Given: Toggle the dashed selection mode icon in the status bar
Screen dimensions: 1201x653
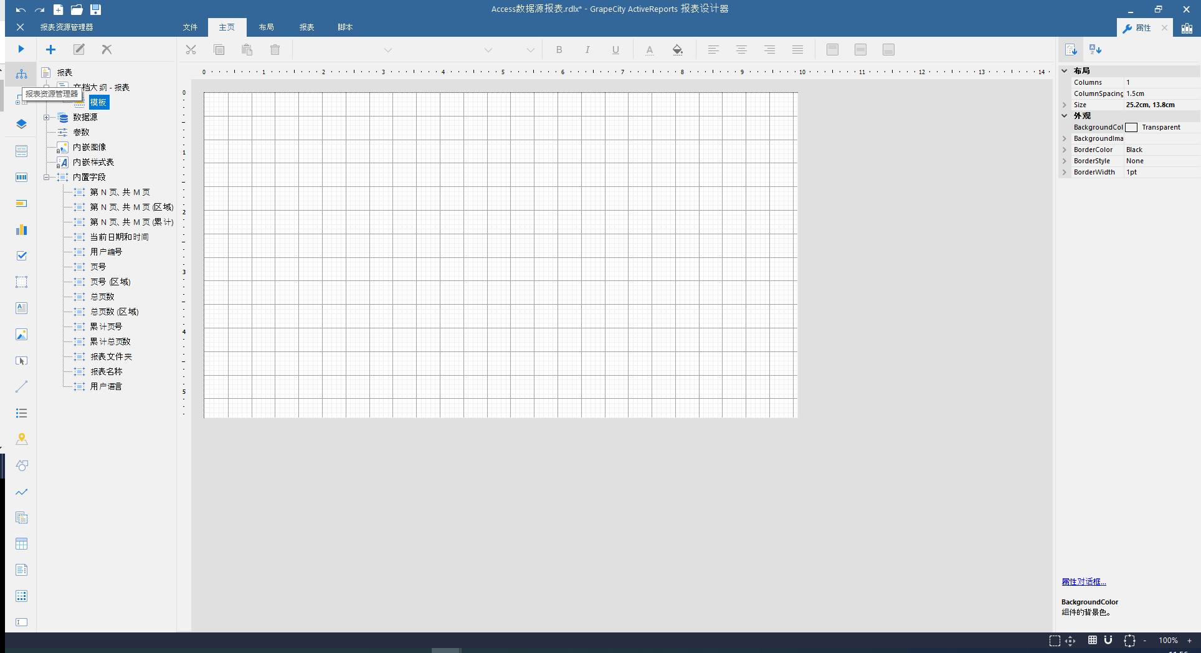Looking at the screenshot, I should tap(1055, 641).
